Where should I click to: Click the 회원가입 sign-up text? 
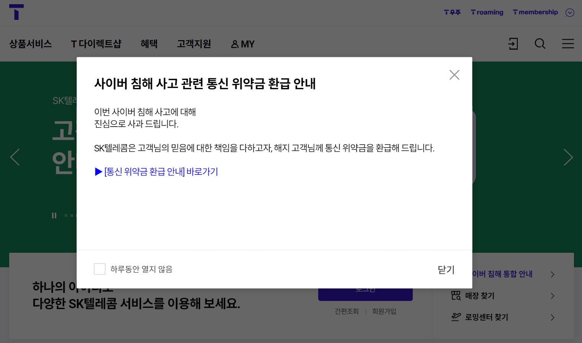click(384, 311)
